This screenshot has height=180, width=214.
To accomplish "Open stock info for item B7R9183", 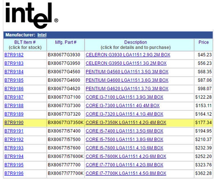I will click(14, 63).
